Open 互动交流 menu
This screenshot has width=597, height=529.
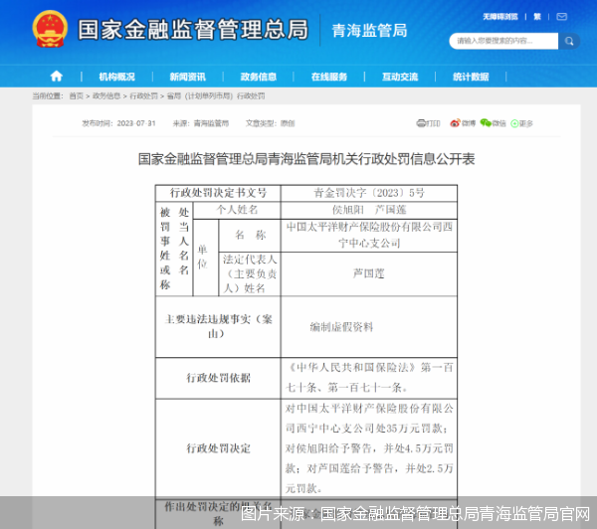[400, 77]
